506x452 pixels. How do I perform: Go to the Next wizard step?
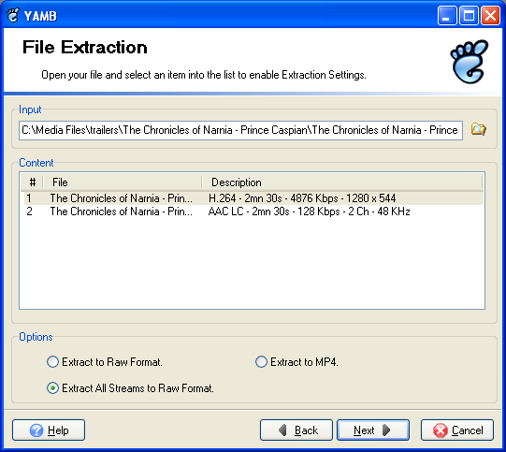pyautogui.click(x=373, y=430)
